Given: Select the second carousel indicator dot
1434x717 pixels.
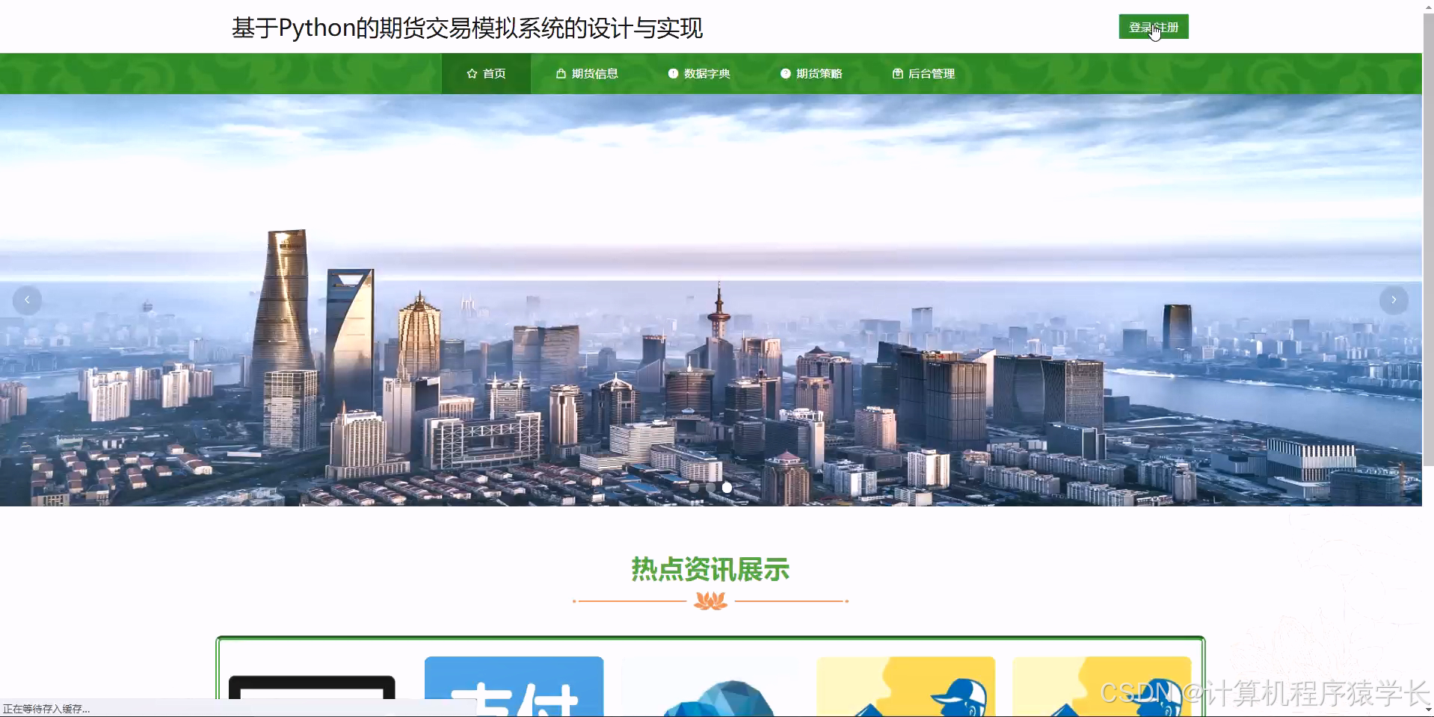Looking at the screenshot, I should (x=710, y=488).
